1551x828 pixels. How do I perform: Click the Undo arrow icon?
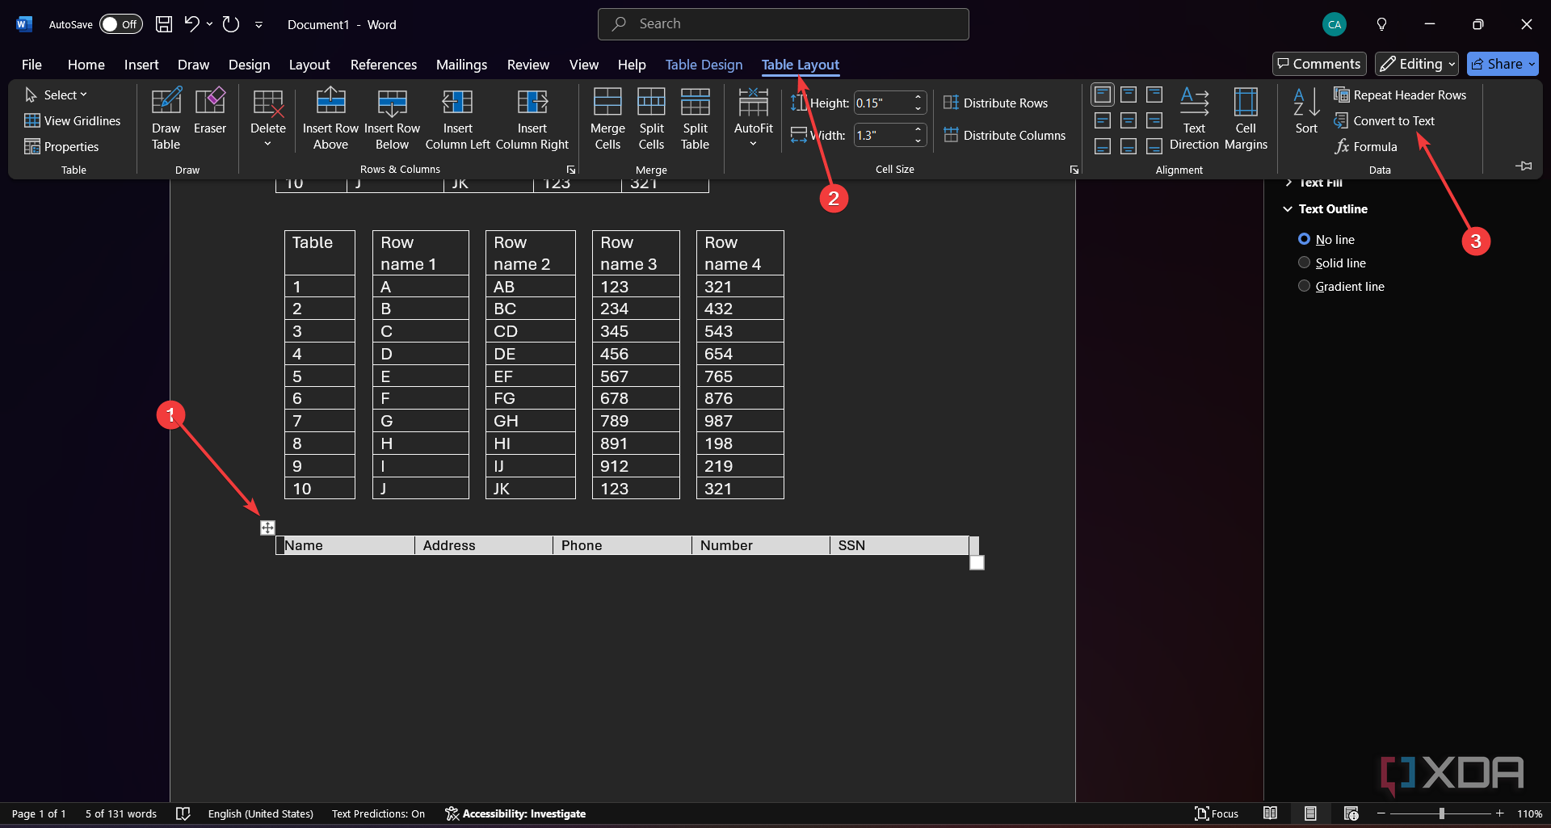(191, 24)
